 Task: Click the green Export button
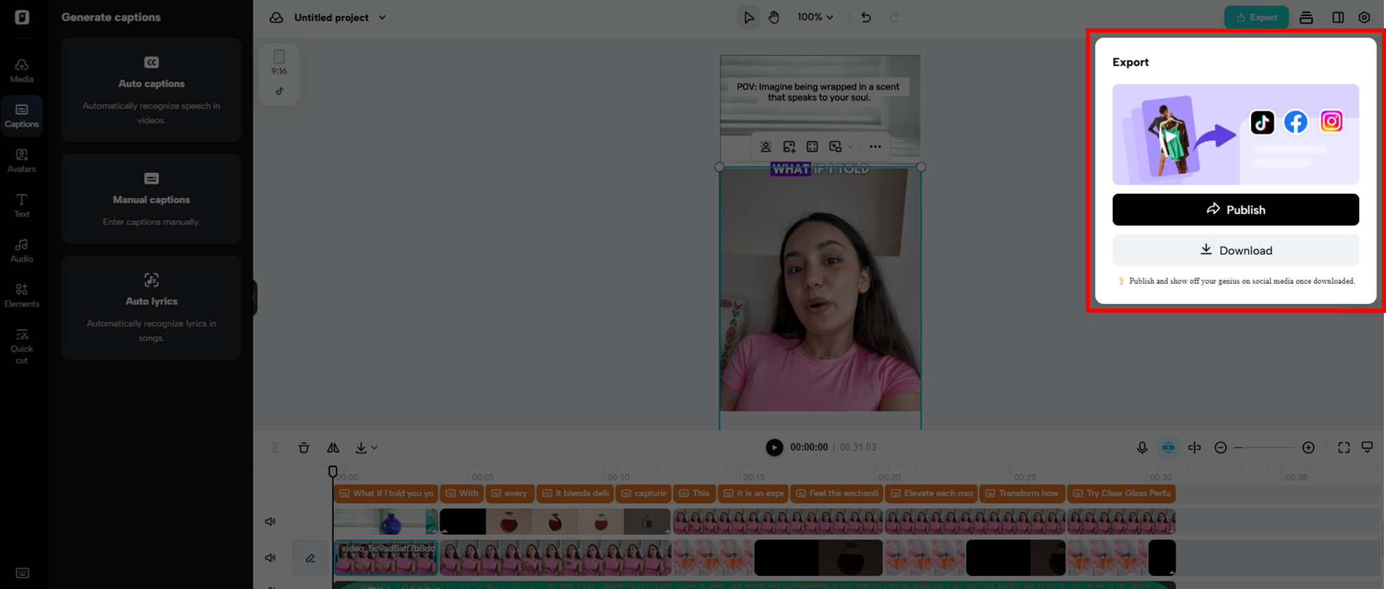[1256, 17]
